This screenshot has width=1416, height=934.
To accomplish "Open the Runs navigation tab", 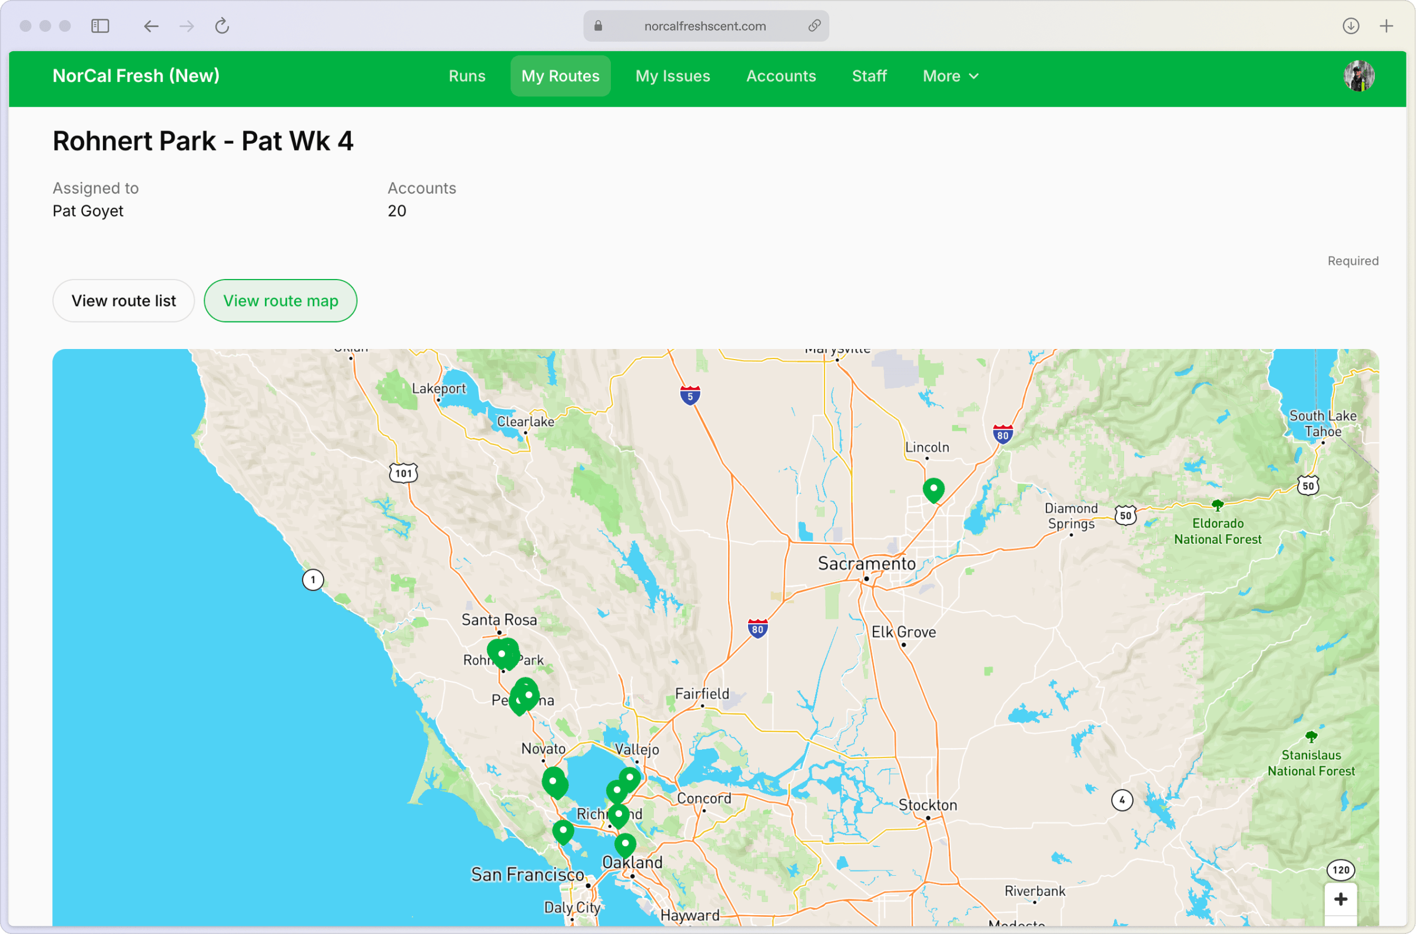I will click(467, 77).
